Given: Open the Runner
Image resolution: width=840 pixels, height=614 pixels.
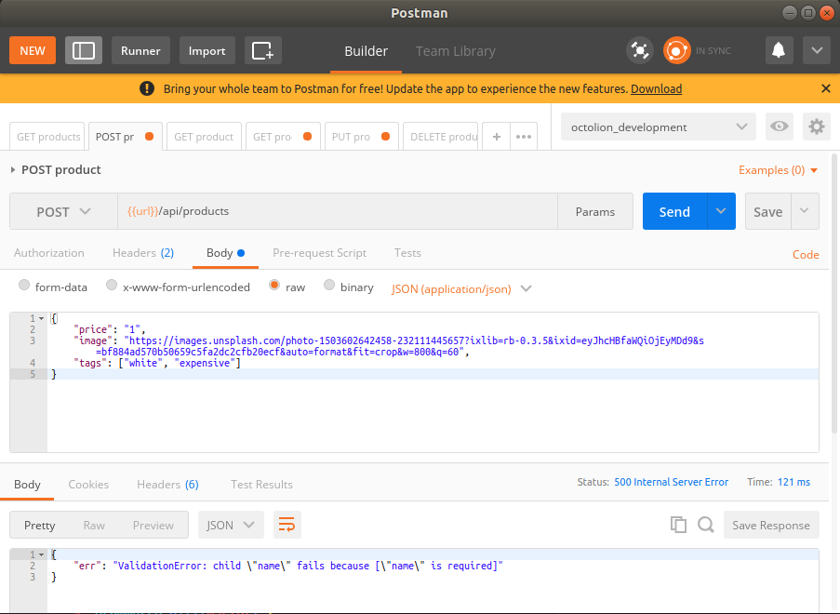Looking at the screenshot, I should pos(140,51).
